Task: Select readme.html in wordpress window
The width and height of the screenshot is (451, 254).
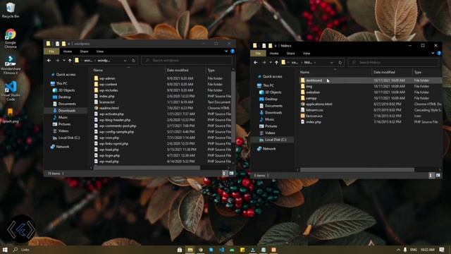Action: click(x=109, y=108)
